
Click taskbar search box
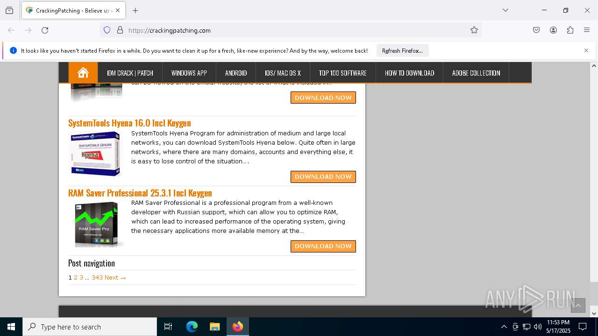[x=90, y=327]
